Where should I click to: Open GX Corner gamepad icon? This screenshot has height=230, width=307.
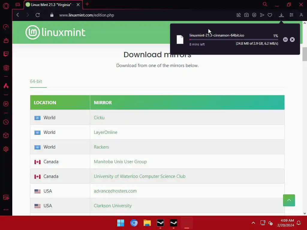pyautogui.click(x=18, y=4)
